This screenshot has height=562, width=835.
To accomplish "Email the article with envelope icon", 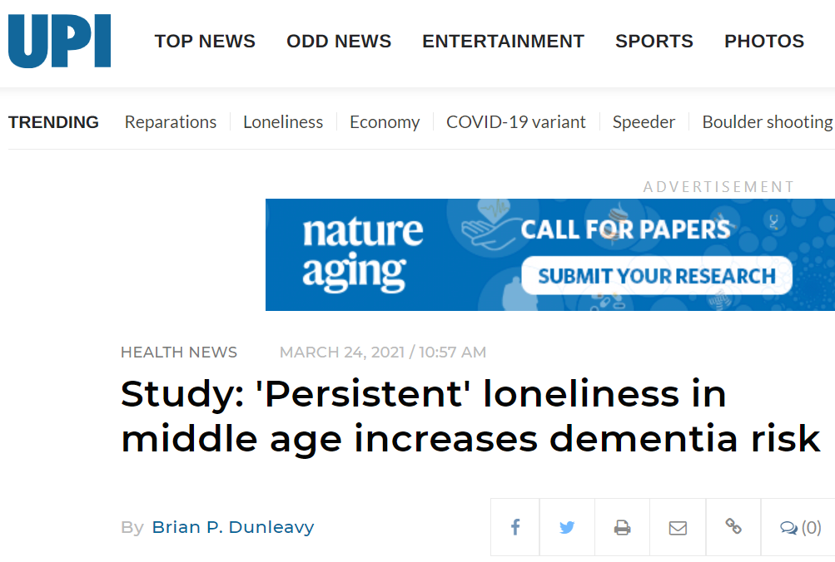I will click(x=678, y=527).
